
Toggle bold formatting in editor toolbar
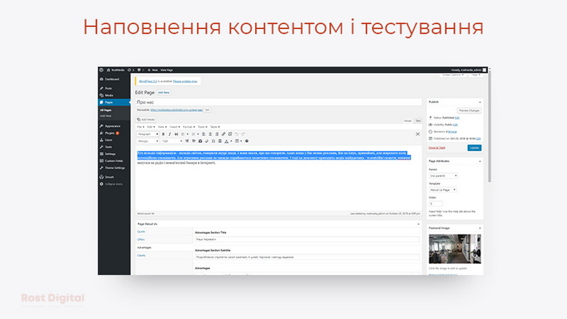(x=163, y=134)
